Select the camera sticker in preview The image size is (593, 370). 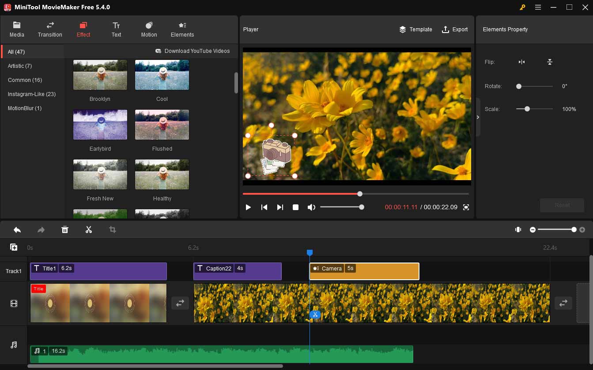pyautogui.click(x=275, y=156)
